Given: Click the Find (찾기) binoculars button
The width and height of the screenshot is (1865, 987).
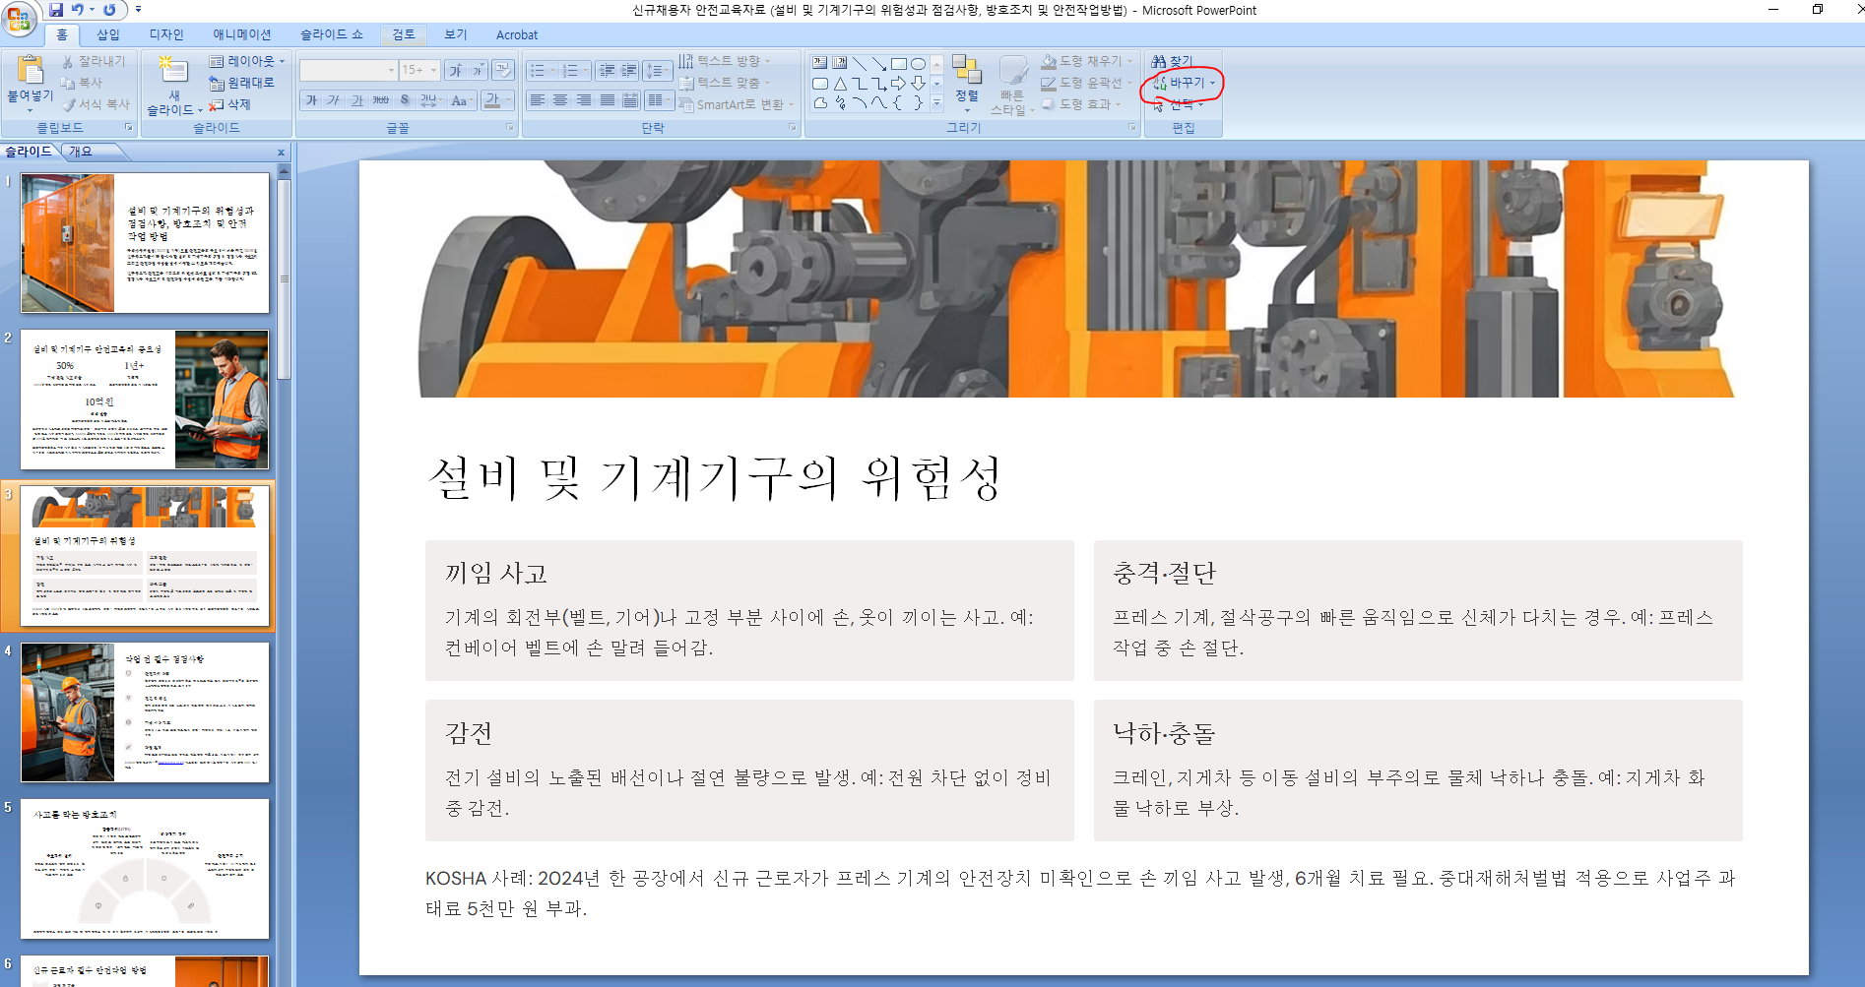Looking at the screenshot, I should point(1172,61).
